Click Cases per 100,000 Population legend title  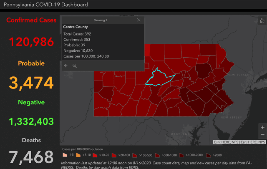[83, 149]
